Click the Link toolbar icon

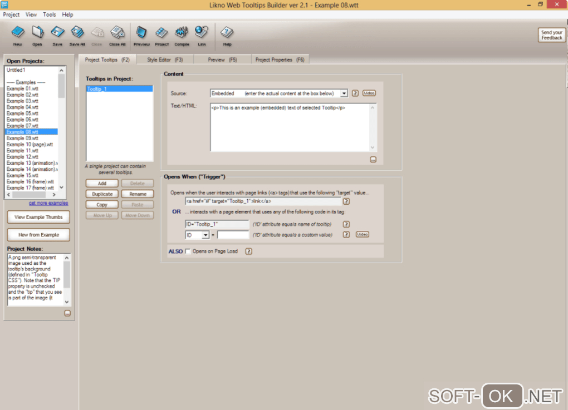202,36
